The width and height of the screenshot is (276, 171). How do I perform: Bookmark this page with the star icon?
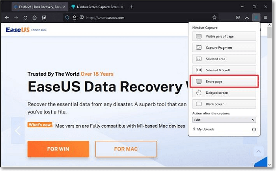[x=214, y=17]
